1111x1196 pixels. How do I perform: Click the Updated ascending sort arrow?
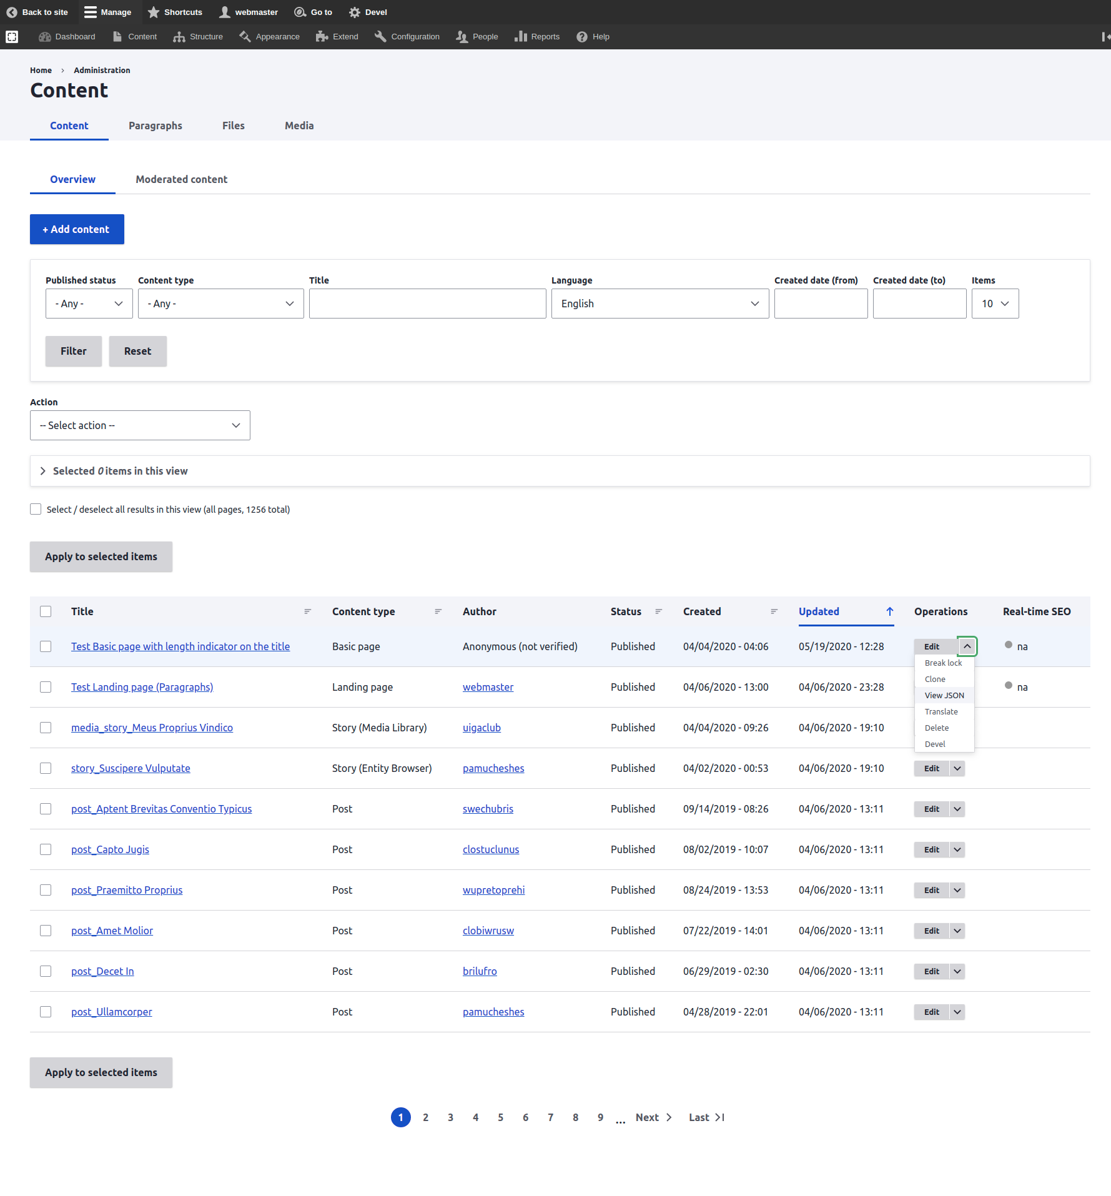point(890,612)
